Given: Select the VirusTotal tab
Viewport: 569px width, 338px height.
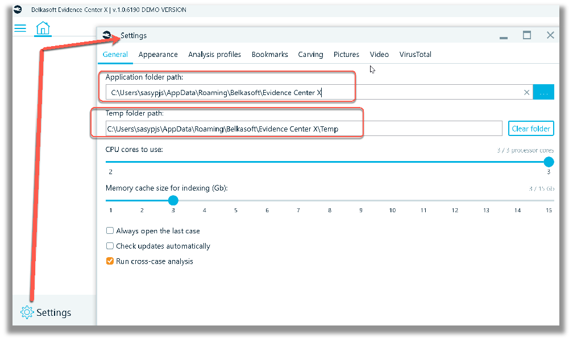Looking at the screenshot, I should [x=415, y=55].
